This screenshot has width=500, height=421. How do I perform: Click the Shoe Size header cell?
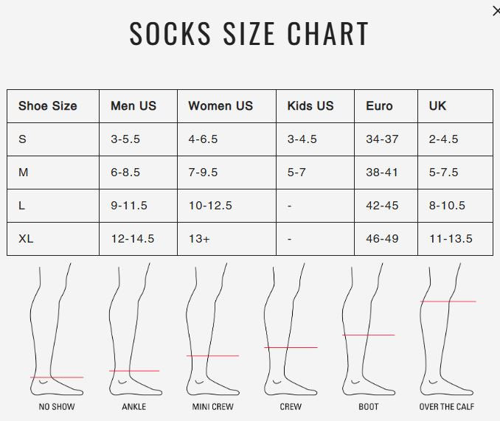(x=48, y=106)
